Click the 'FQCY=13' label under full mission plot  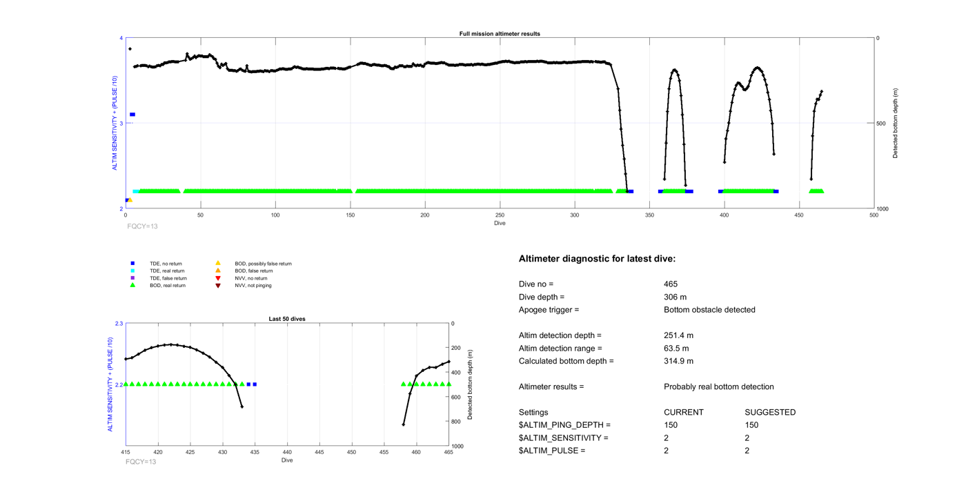coord(143,226)
